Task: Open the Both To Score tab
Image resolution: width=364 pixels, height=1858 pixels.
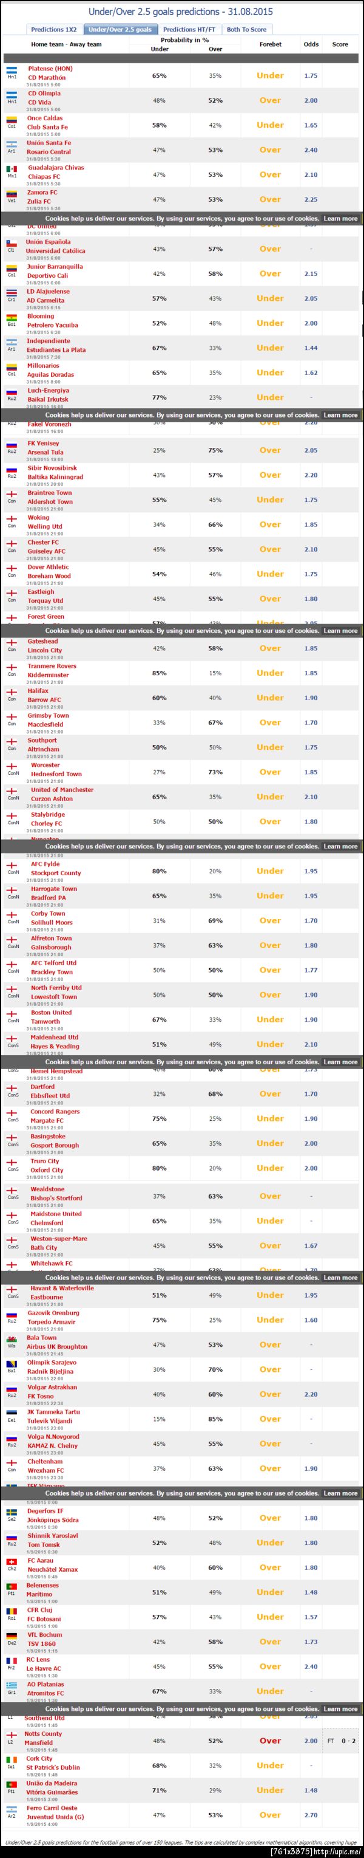Action: (246, 30)
